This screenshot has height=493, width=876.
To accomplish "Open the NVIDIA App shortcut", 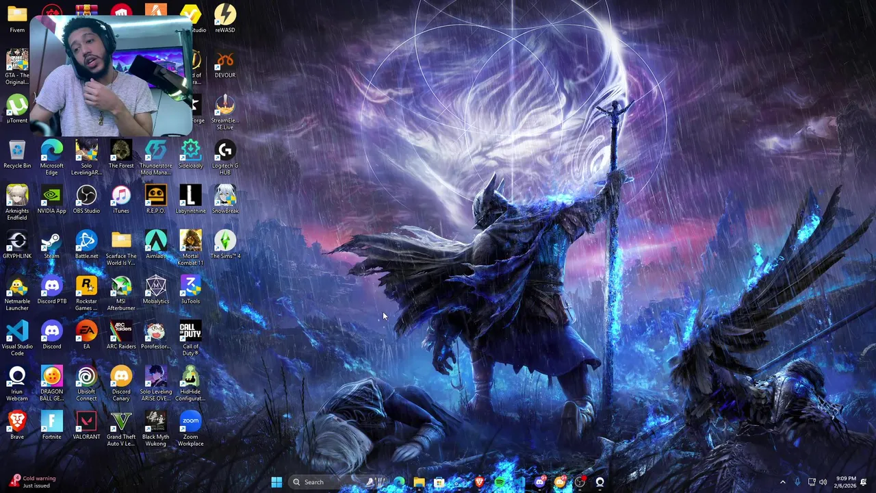I will click(52, 199).
